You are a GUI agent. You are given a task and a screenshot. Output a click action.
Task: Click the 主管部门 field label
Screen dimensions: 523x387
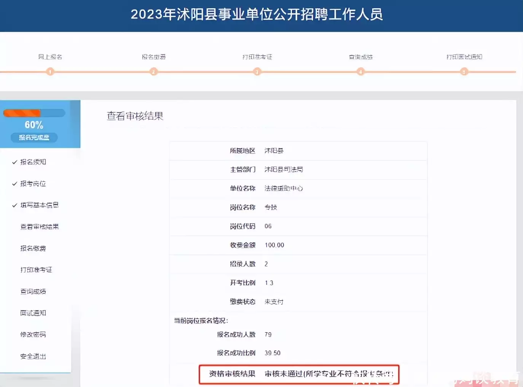coord(242,170)
